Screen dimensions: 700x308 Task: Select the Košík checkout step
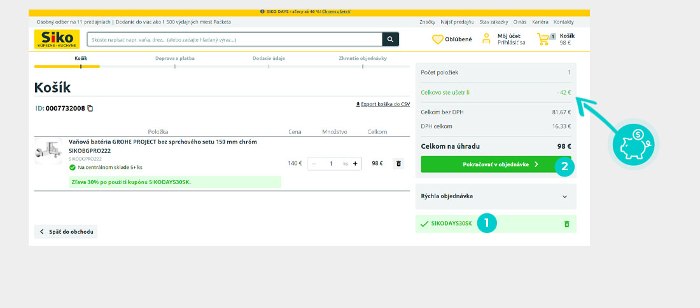[81, 58]
